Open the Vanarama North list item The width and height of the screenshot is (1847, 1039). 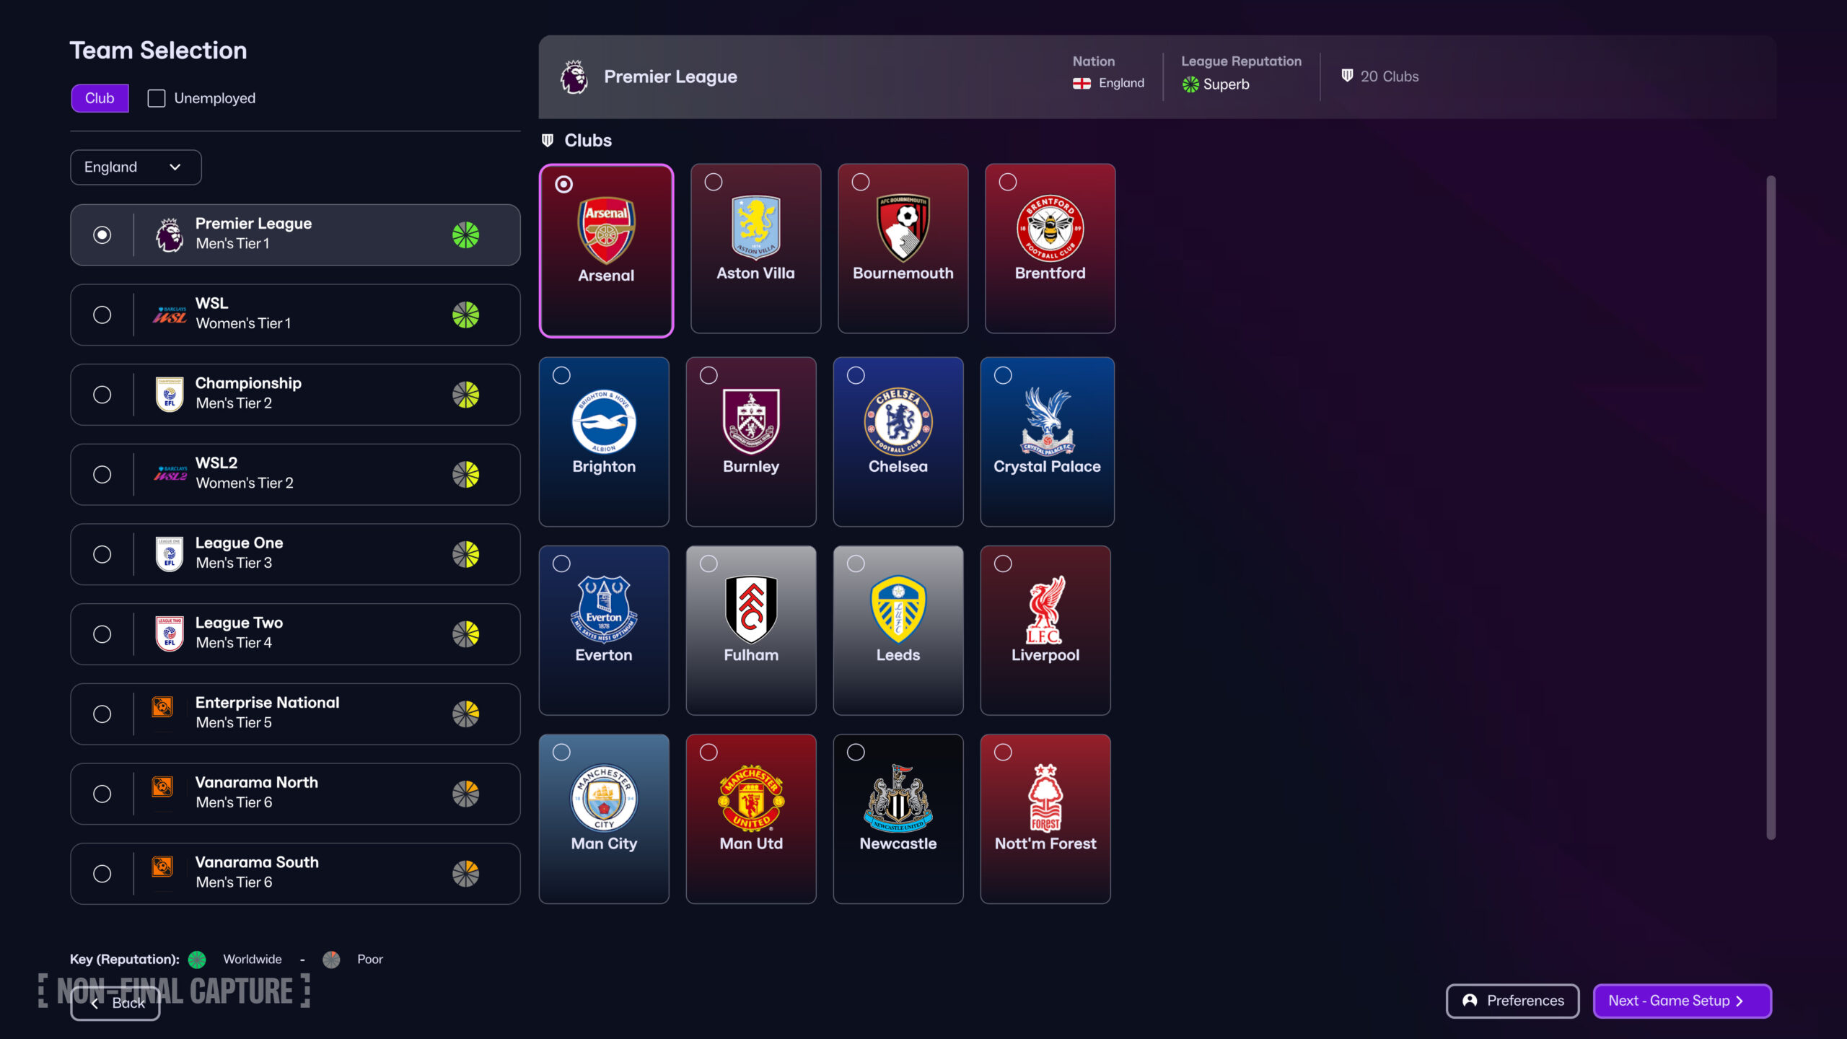pyautogui.click(x=295, y=794)
